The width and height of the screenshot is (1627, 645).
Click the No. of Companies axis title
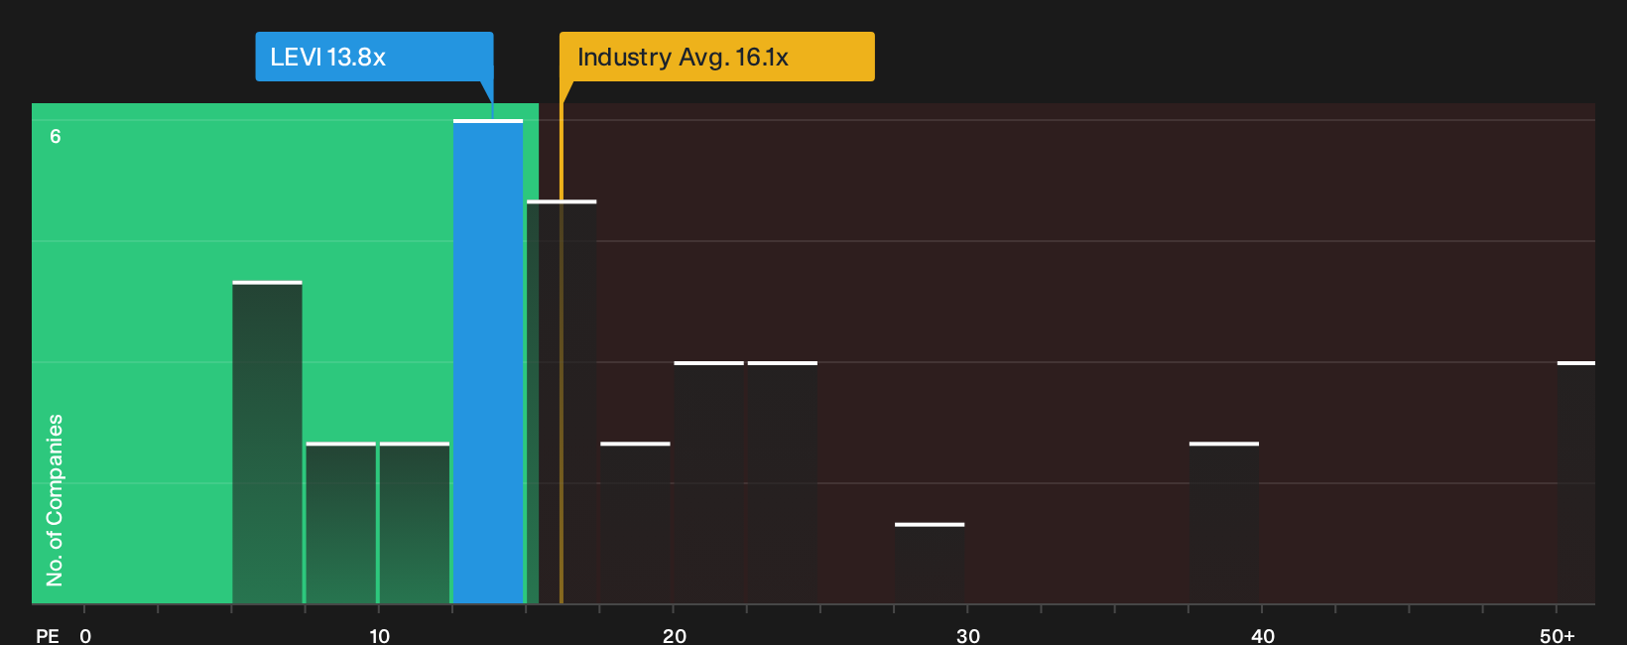[55, 500]
